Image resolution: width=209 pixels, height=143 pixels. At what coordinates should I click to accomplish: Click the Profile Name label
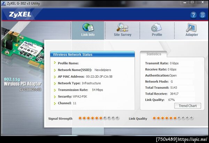pos(68,63)
